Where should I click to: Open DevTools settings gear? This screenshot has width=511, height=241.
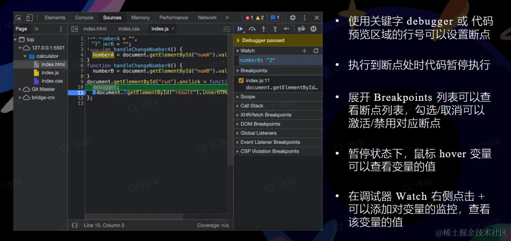(x=293, y=17)
